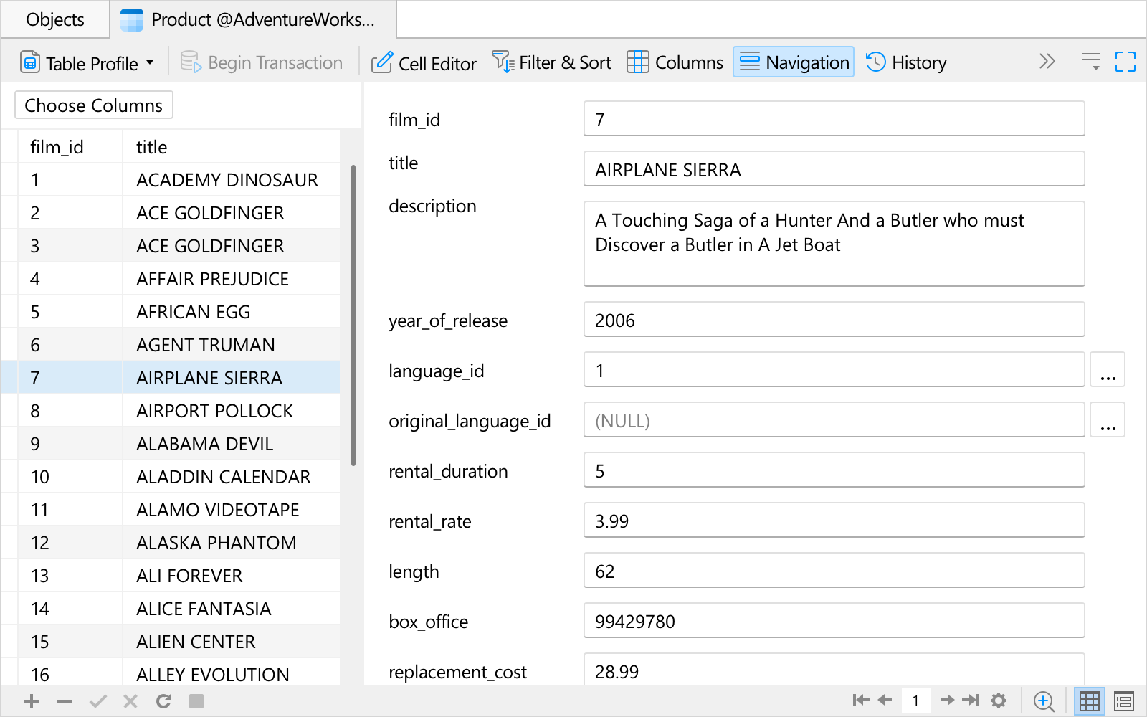Screen dimensions: 1147x717
Task: Open the Cell Editor panel
Action: tap(424, 63)
